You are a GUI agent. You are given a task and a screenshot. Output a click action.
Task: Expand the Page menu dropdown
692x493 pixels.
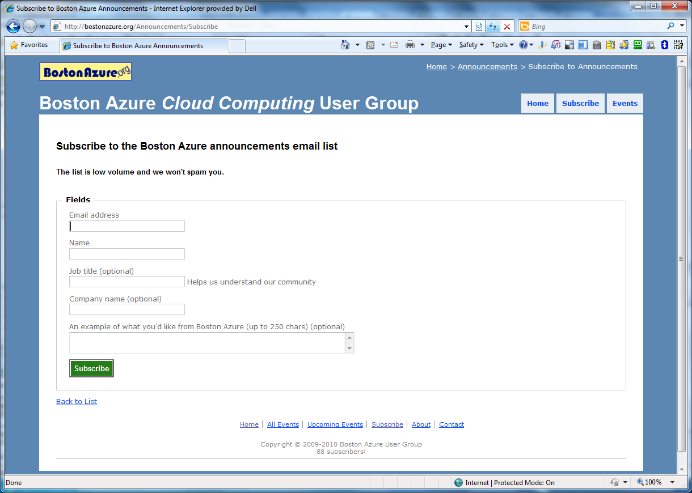click(441, 45)
